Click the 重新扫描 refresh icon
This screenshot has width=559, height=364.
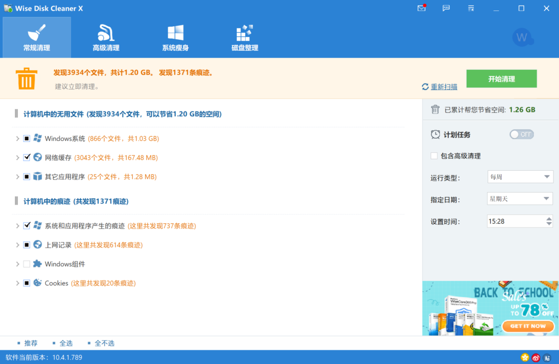pos(425,87)
